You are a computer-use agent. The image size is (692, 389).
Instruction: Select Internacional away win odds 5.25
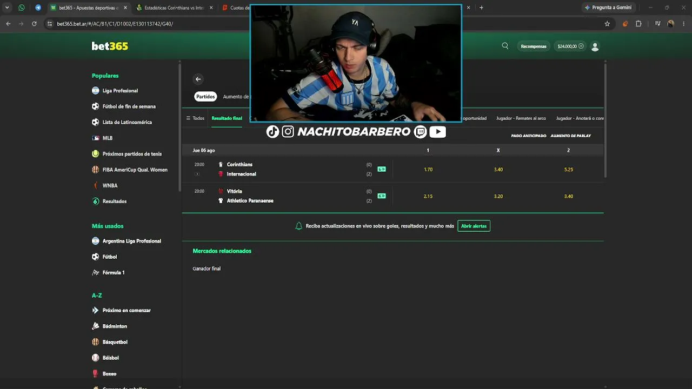coord(569,169)
